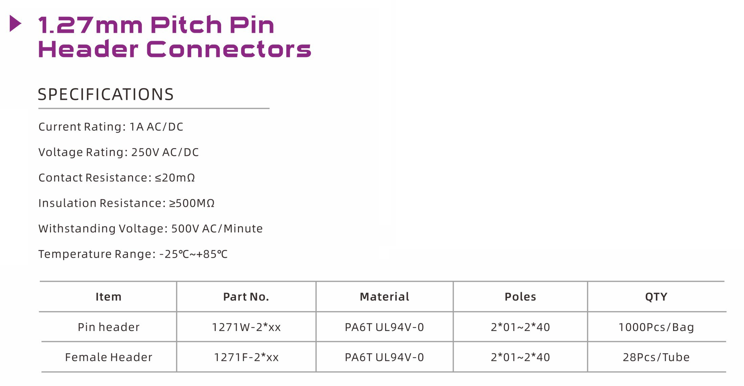Viewport: 744px width, 386px height.
Task: Click the Poles column header
Action: (x=520, y=297)
